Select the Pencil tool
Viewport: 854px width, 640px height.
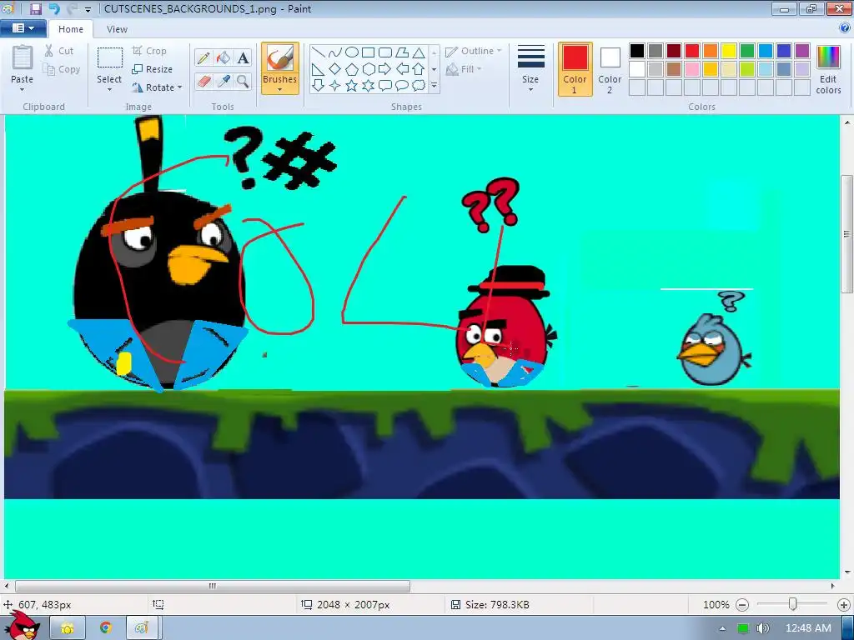point(203,57)
